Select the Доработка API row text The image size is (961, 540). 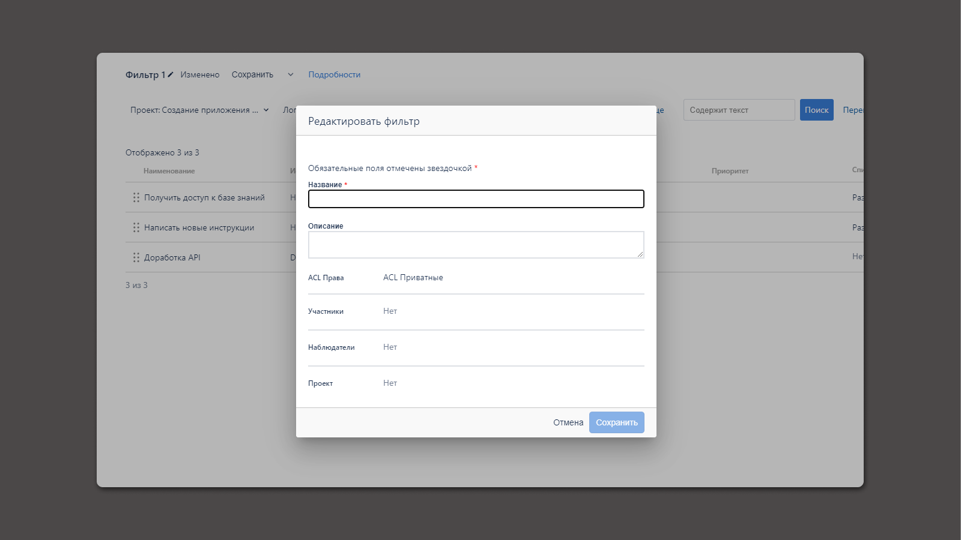coord(172,257)
